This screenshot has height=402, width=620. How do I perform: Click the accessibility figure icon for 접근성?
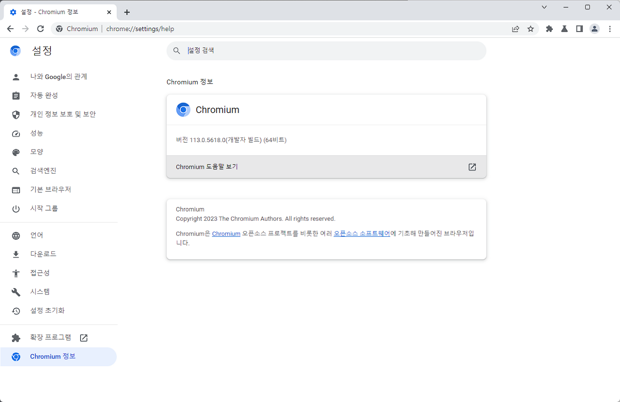16,273
